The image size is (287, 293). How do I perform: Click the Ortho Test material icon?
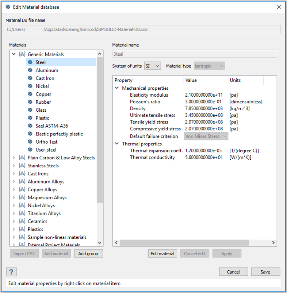[30, 142]
